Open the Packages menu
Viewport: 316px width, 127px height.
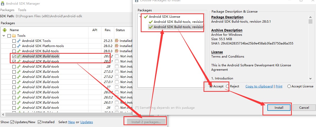7,10
